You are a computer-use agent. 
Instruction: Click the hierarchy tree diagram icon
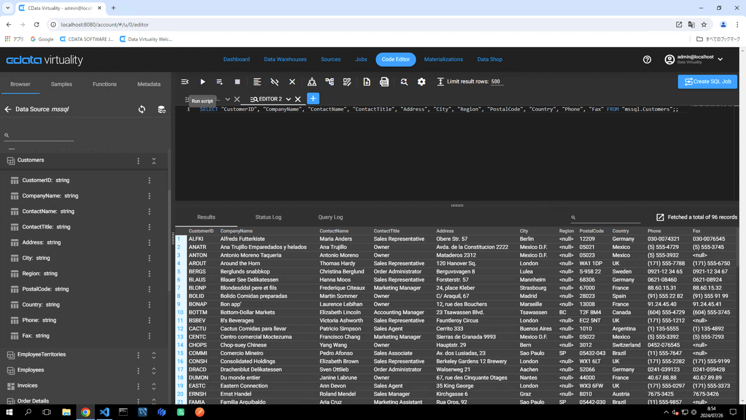click(312, 82)
